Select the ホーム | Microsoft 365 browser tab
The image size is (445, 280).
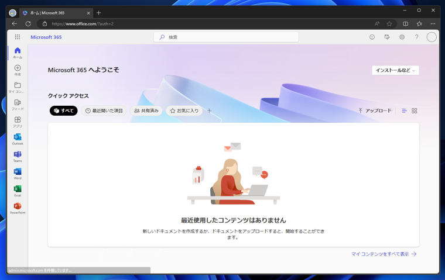tap(56, 13)
